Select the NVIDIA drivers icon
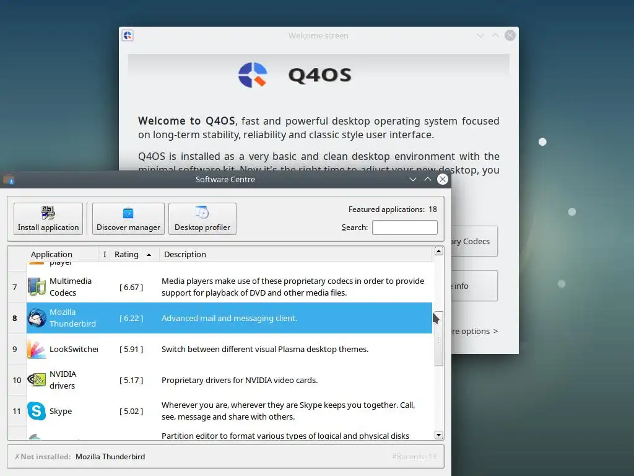The width and height of the screenshot is (634, 476). (37, 380)
